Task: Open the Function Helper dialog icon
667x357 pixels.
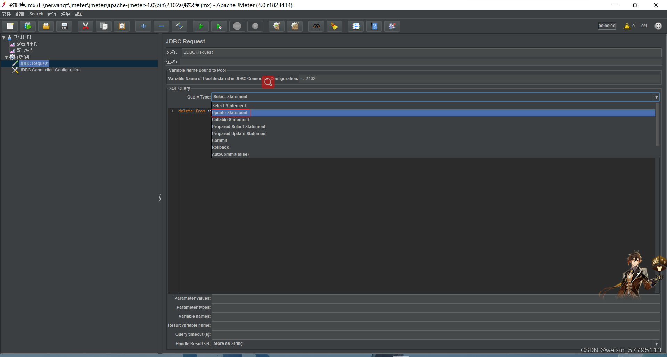Action: point(356,26)
